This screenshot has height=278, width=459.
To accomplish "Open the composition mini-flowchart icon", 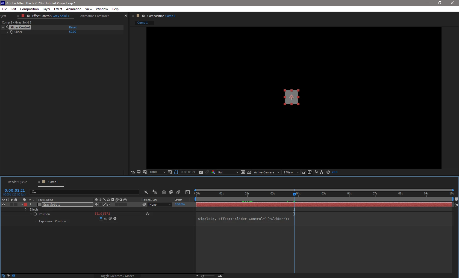I will [145, 192].
